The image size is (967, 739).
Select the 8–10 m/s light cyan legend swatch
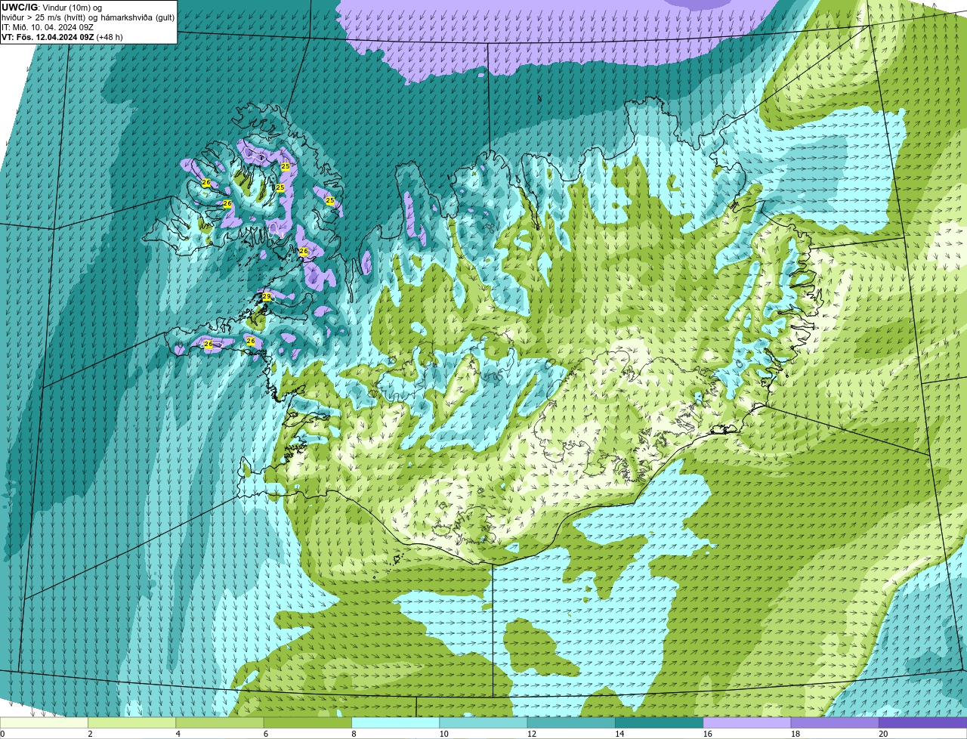[x=395, y=722]
